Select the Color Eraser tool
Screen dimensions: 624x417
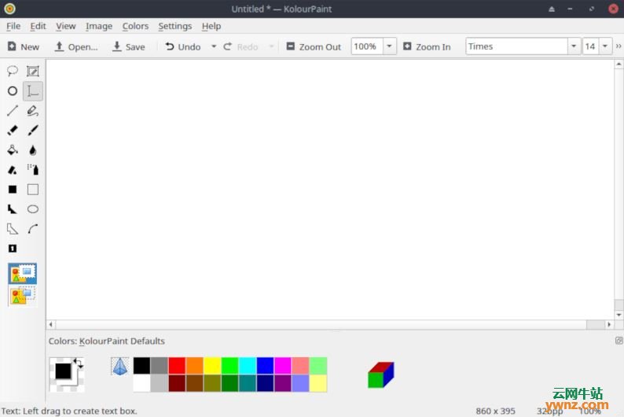(13, 170)
